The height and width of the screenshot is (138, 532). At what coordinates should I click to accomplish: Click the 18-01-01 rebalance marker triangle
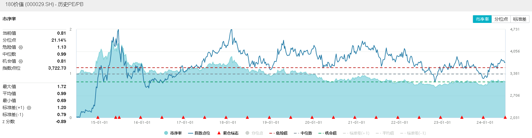(x=226, y=117)
